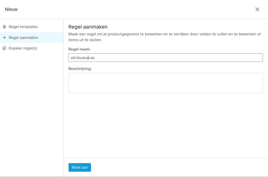
Task: Click the award icon beside Regel templates
Action: tap(4, 27)
